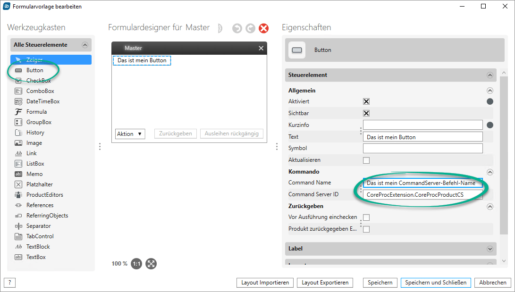
Task: Open the Aktion dropdown in Master form
Action: pyautogui.click(x=130, y=134)
